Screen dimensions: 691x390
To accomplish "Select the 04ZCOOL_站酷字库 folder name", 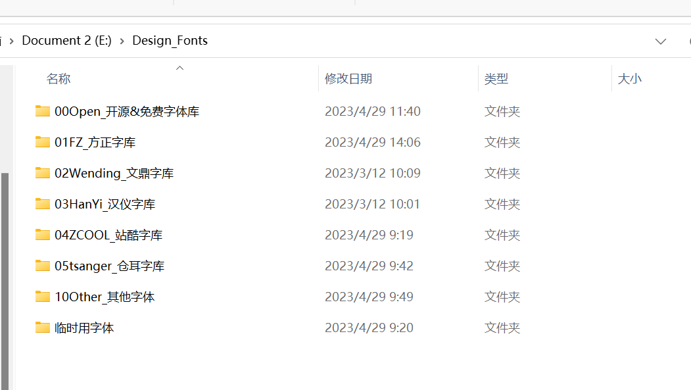I will point(108,235).
